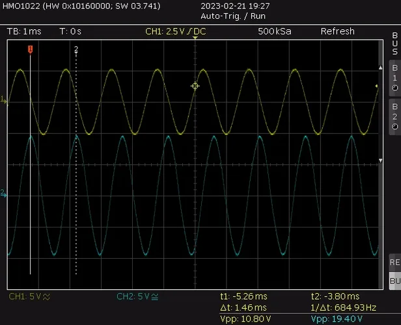This screenshot has width=401, height=325.
Task: Select the BU tab at lower right
Action: 394,281
